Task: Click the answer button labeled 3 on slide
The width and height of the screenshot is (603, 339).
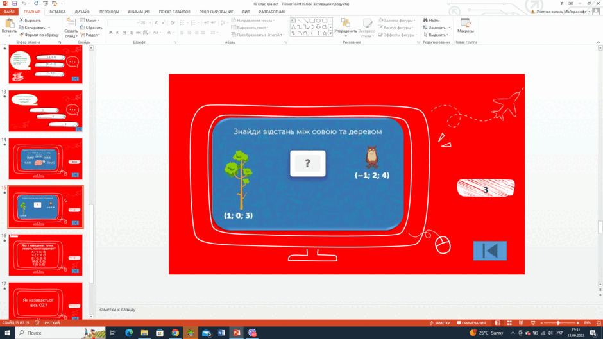Action: click(486, 188)
